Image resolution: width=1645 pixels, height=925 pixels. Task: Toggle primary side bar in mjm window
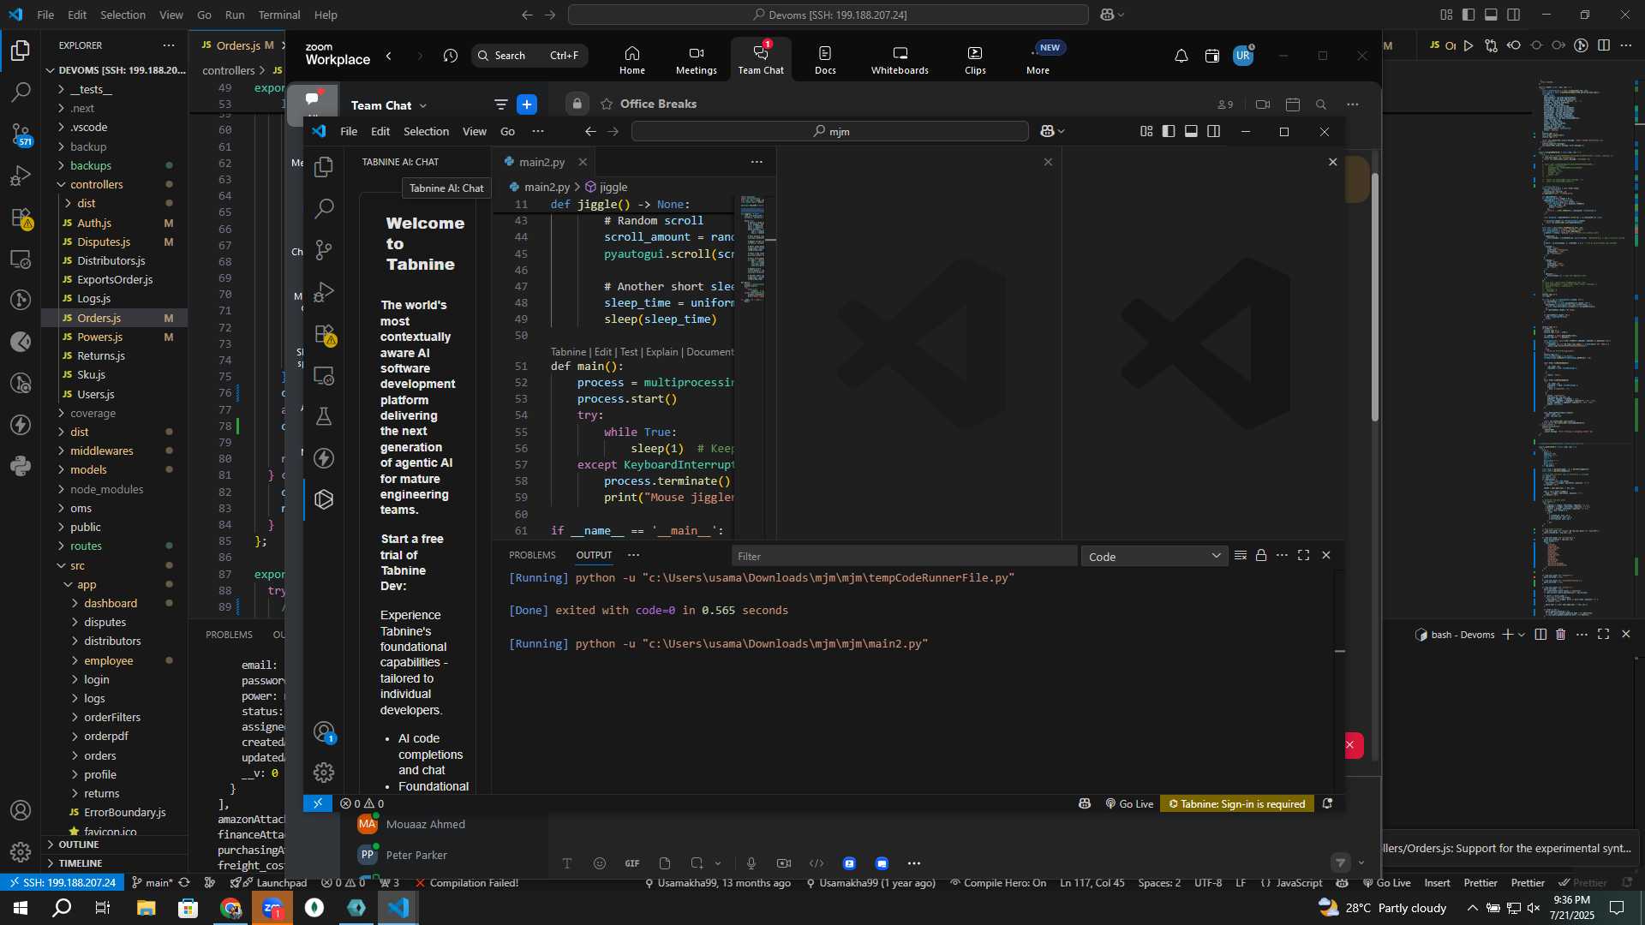point(1169,131)
